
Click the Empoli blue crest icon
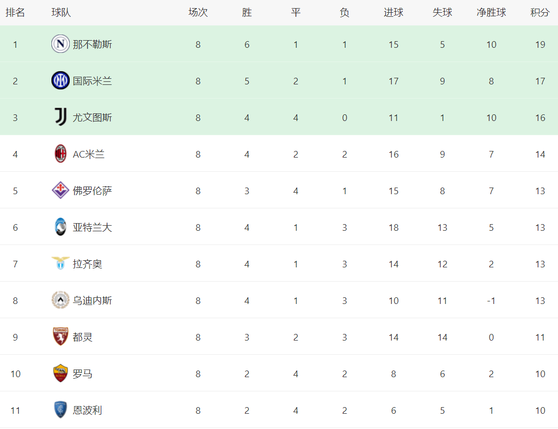click(60, 410)
